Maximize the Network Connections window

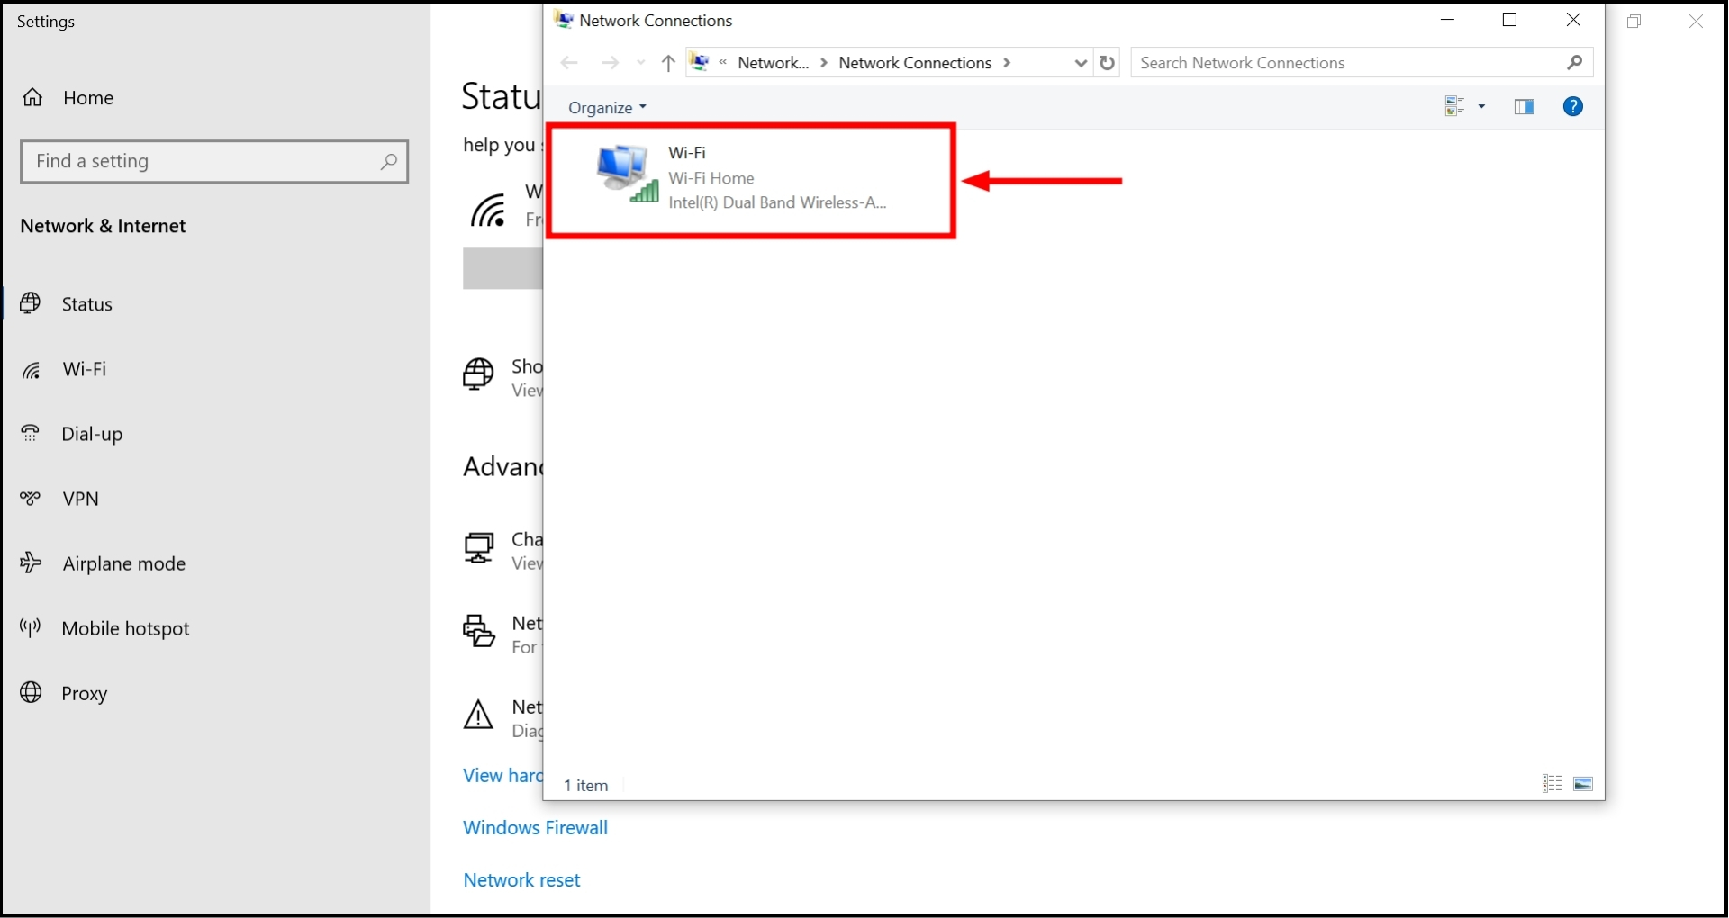tap(1510, 20)
